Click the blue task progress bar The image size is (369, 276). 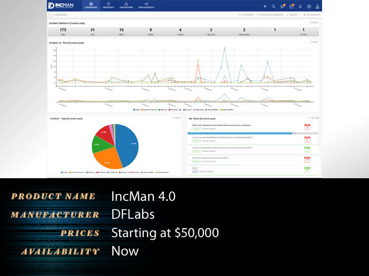[240, 134]
